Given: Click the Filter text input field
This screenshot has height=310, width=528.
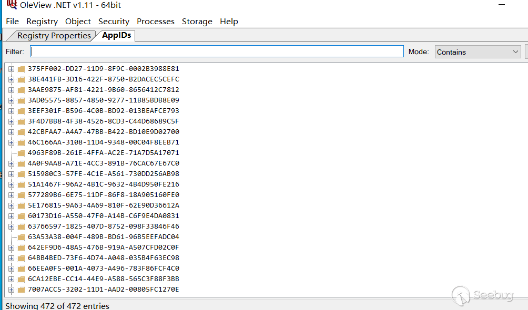Looking at the screenshot, I should pyautogui.click(x=217, y=51).
